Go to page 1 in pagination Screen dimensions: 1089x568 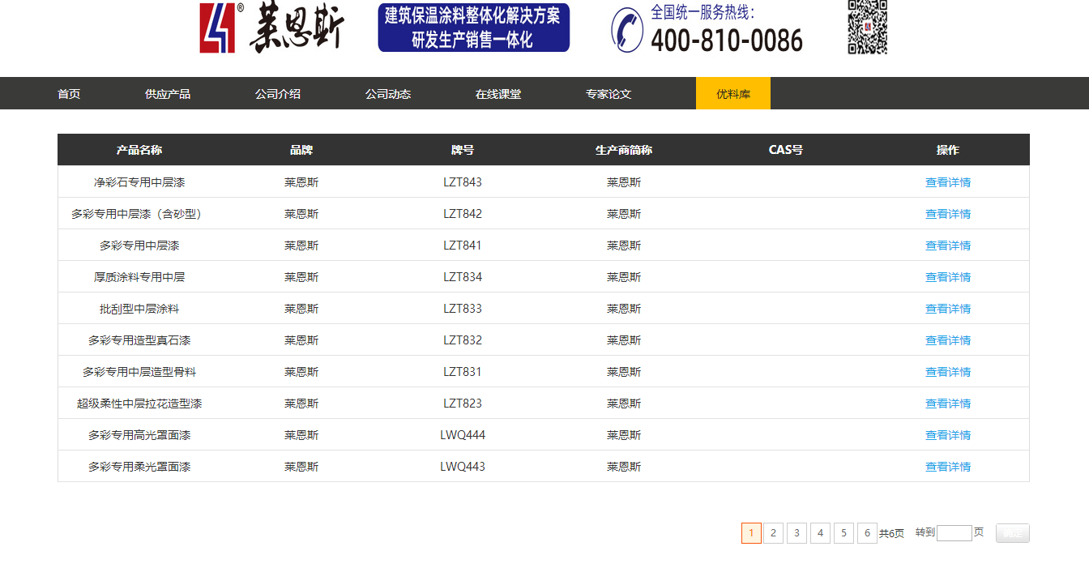[x=751, y=533]
